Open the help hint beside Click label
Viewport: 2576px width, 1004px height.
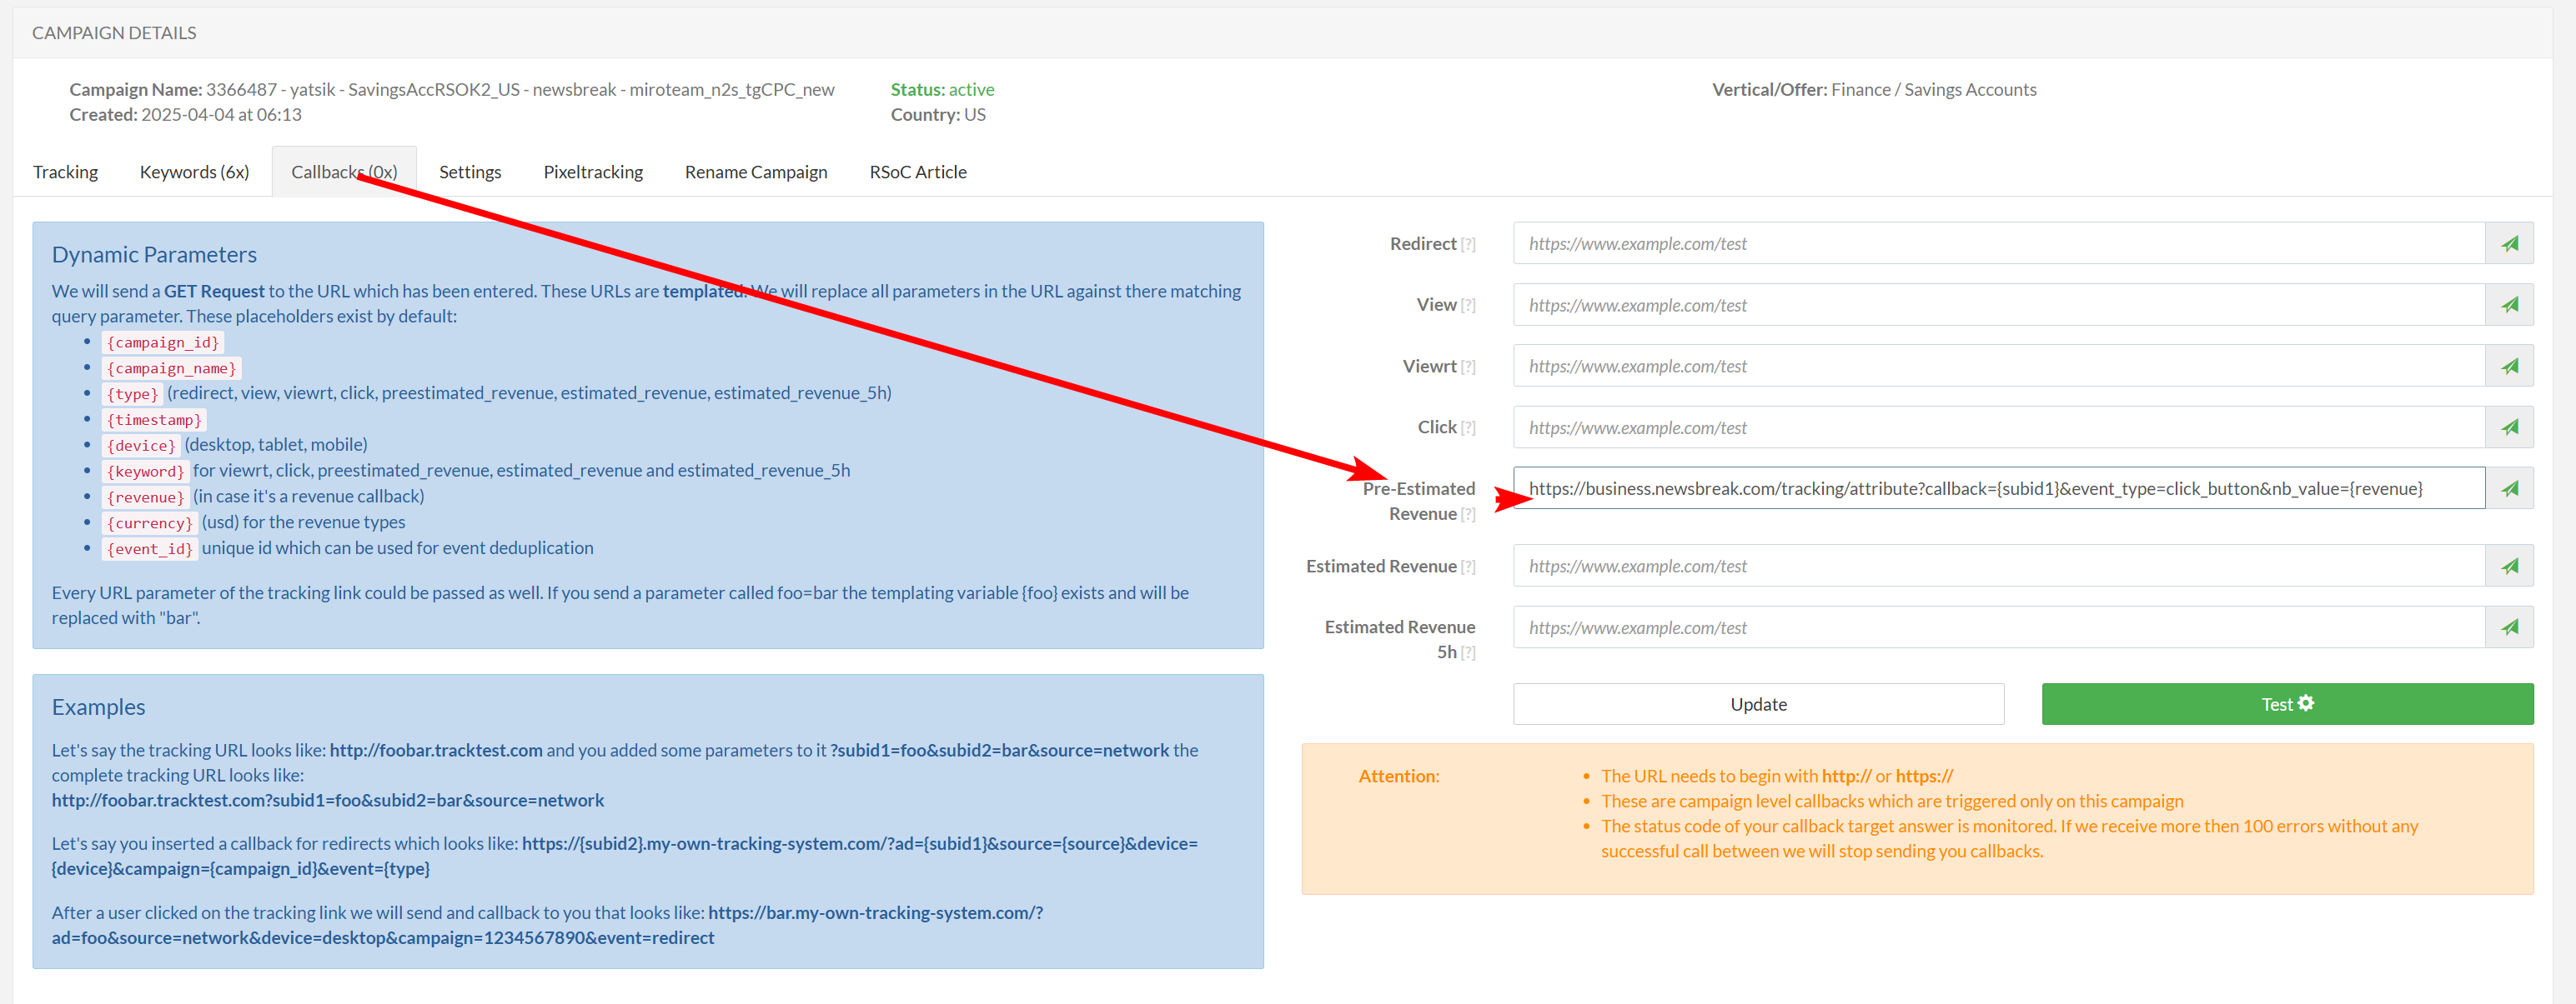pos(1467,428)
